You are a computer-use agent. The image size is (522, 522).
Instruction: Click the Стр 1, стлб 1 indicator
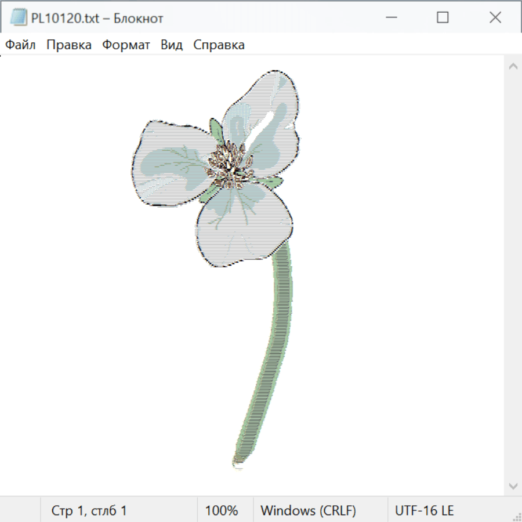click(89, 510)
